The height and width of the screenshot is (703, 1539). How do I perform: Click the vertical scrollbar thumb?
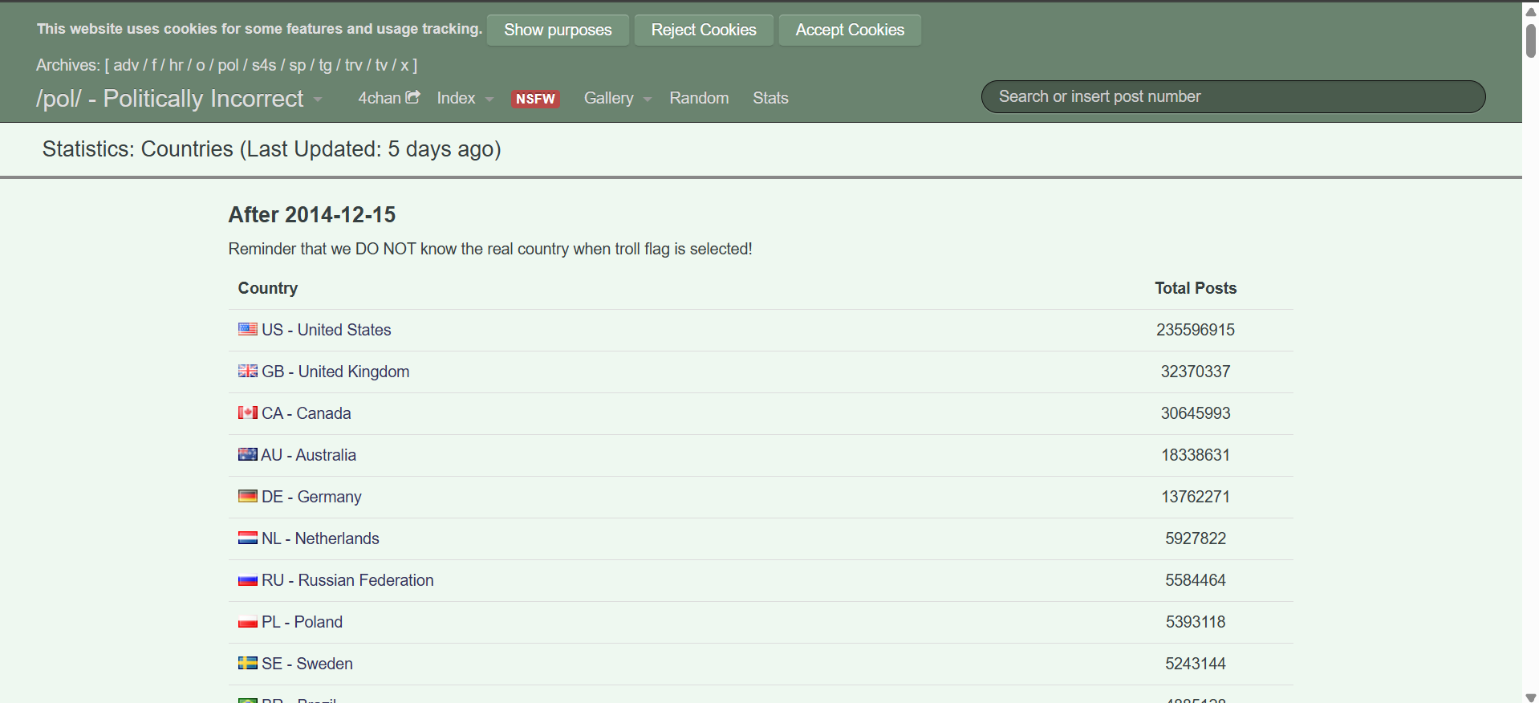point(1531,41)
